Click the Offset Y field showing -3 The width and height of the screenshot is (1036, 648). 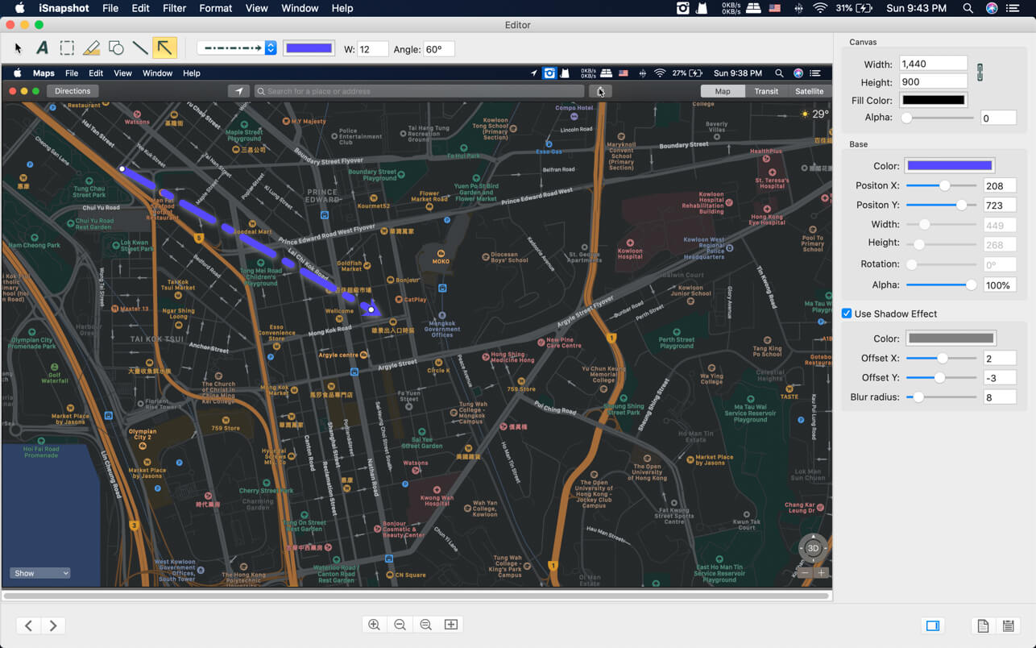tap(1000, 378)
